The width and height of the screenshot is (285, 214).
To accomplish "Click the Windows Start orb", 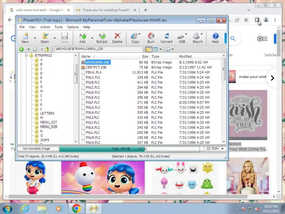I will pos(7,208).
